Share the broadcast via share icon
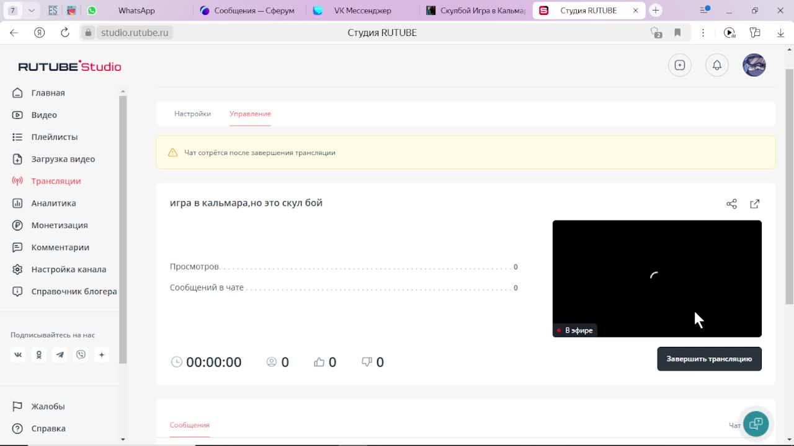The width and height of the screenshot is (794, 446). pos(732,204)
